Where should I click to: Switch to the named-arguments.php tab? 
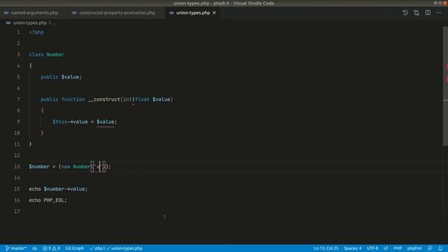click(34, 13)
